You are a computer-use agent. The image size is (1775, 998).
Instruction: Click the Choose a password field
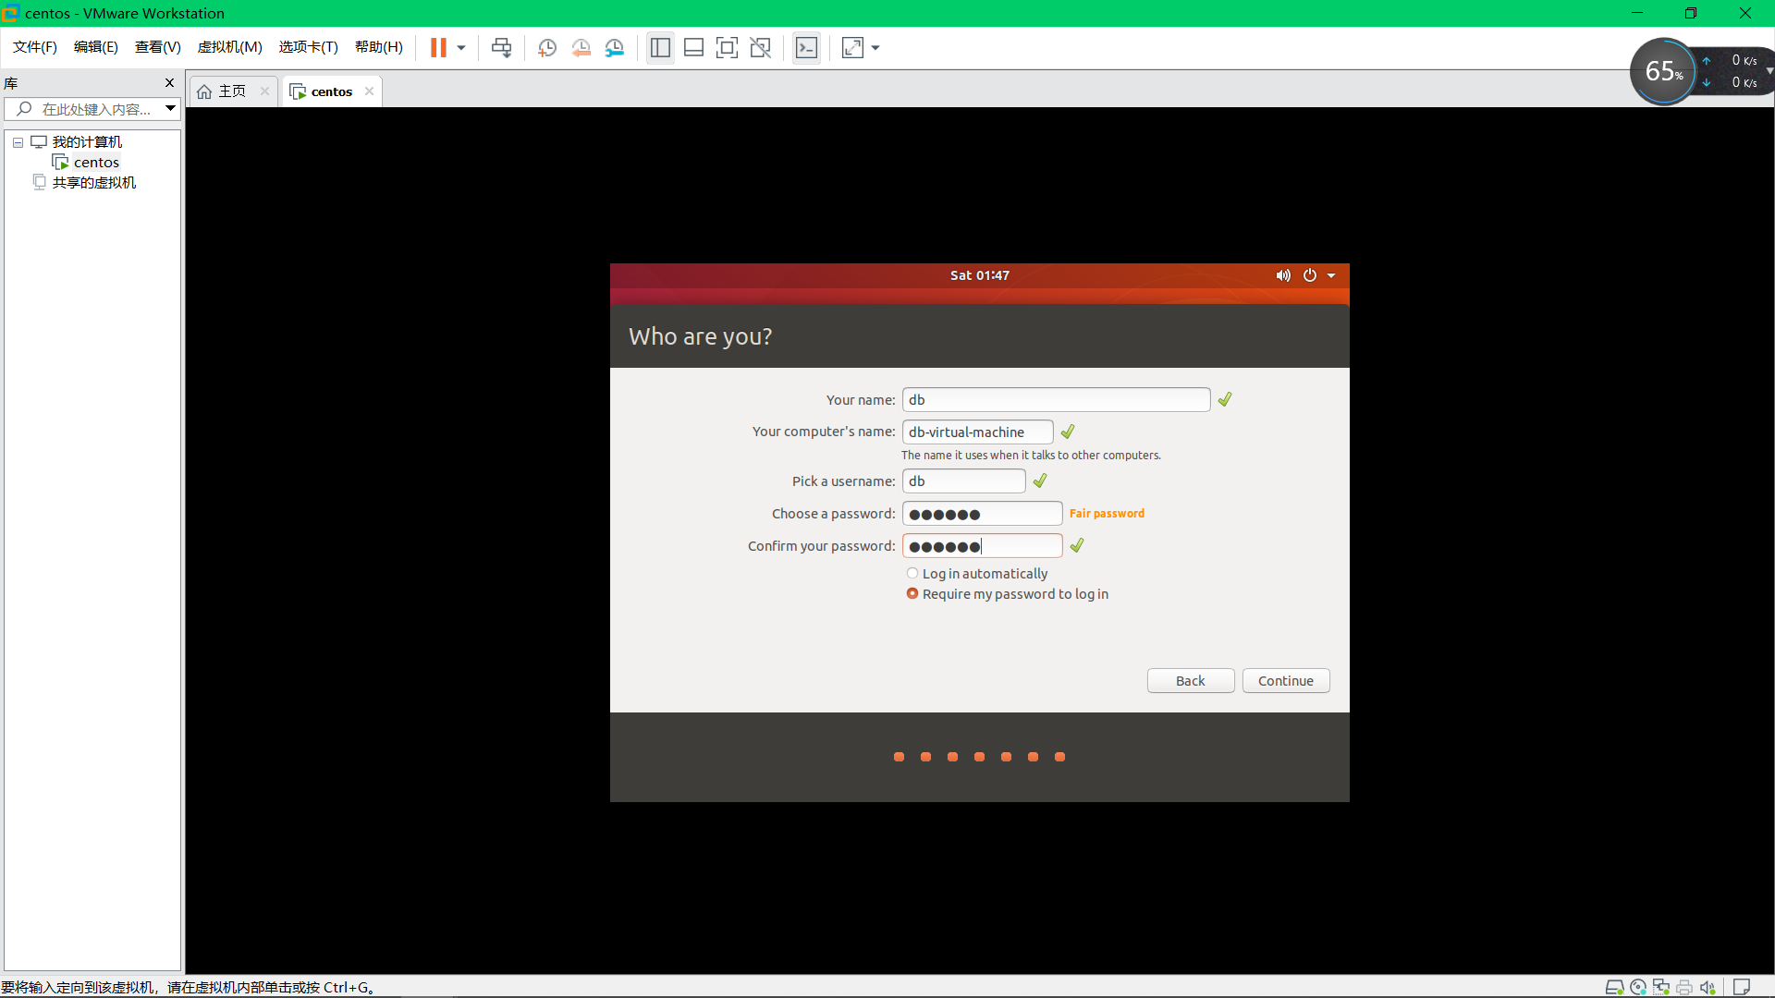tap(982, 514)
